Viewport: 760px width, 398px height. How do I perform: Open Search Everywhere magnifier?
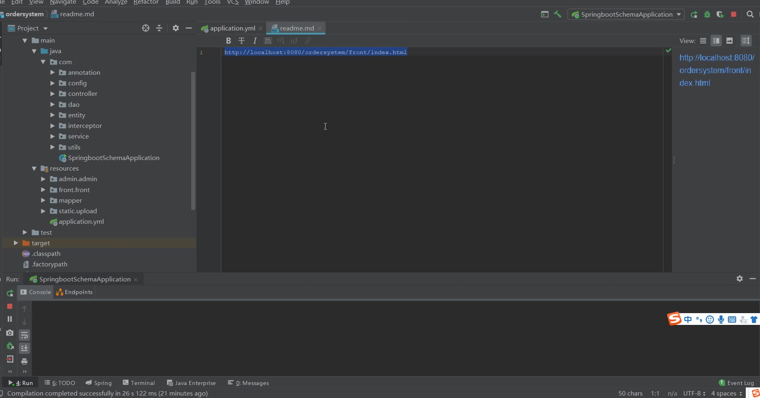click(x=750, y=14)
